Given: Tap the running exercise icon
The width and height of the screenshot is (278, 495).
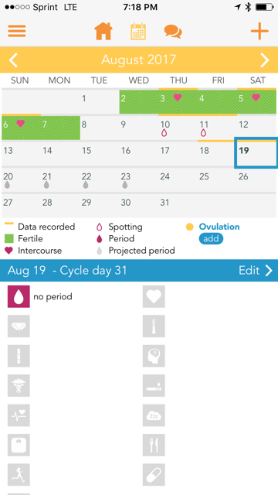Looking at the screenshot, I should pyautogui.click(x=19, y=474).
